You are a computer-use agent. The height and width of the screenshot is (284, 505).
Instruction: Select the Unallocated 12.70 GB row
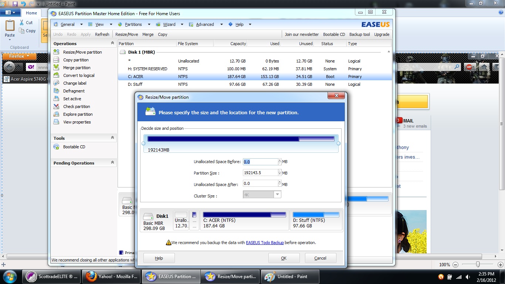pyautogui.click(x=255, y=61)
